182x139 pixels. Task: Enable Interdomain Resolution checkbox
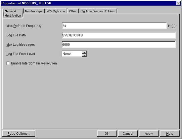coord(8,63)
